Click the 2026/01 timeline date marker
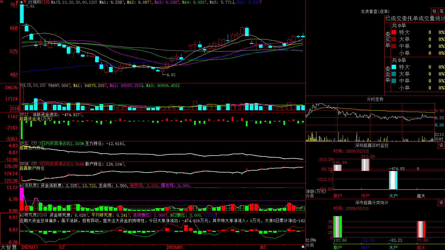Screen dimensions: 445x250 click(x=175, y=247)
